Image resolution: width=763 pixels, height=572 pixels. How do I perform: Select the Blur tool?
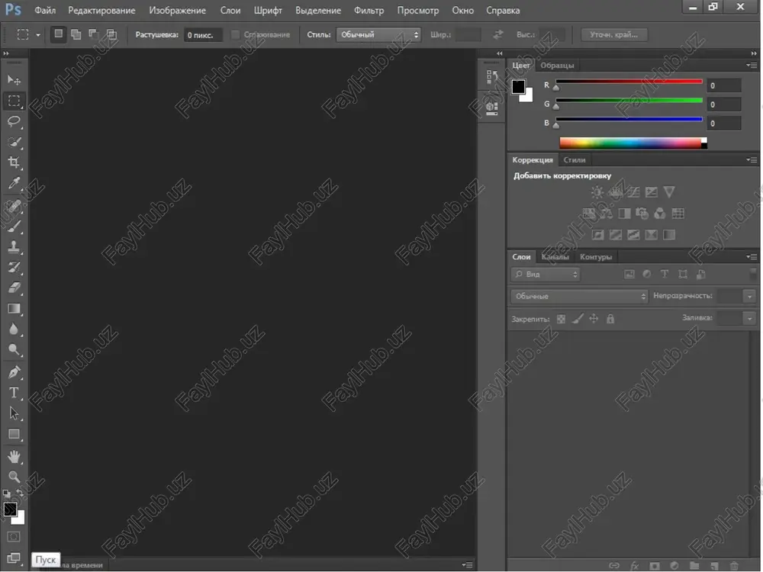pyautogui.click(x=14, y=329)
